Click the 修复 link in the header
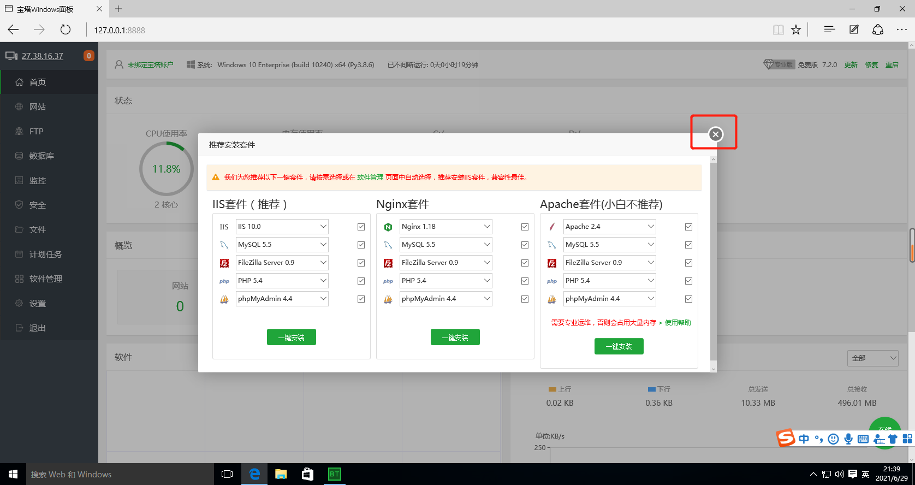The image size is (915, 485). click(871, 64)
